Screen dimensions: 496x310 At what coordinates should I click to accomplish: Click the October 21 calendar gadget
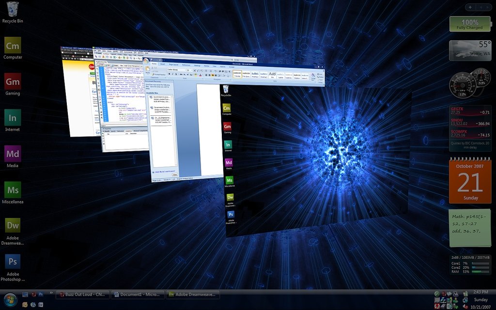[470, 180]
